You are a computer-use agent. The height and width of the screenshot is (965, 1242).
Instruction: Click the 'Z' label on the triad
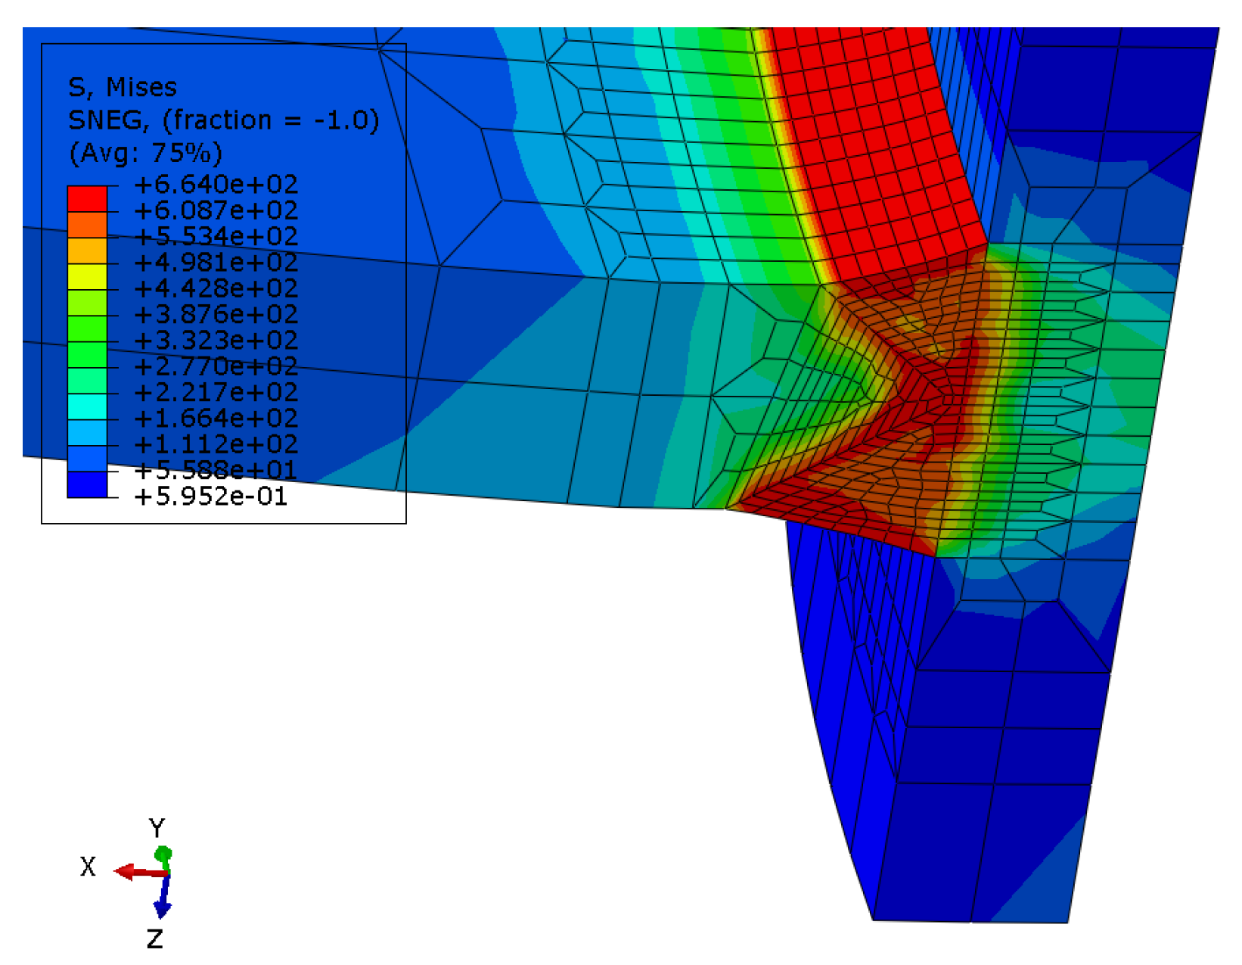pyautogui.click(x=154, y=939)
